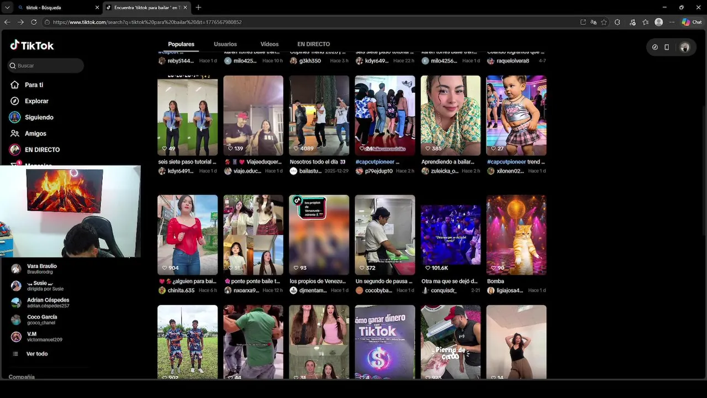
Task: Switch to Vídeos tab
Action: 270,44
